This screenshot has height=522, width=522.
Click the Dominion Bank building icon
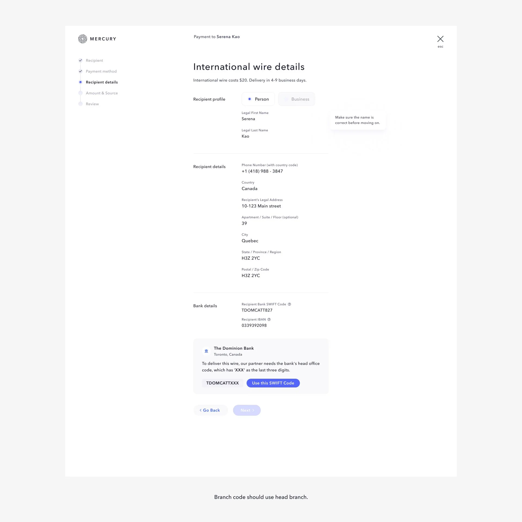coord(206,351)
